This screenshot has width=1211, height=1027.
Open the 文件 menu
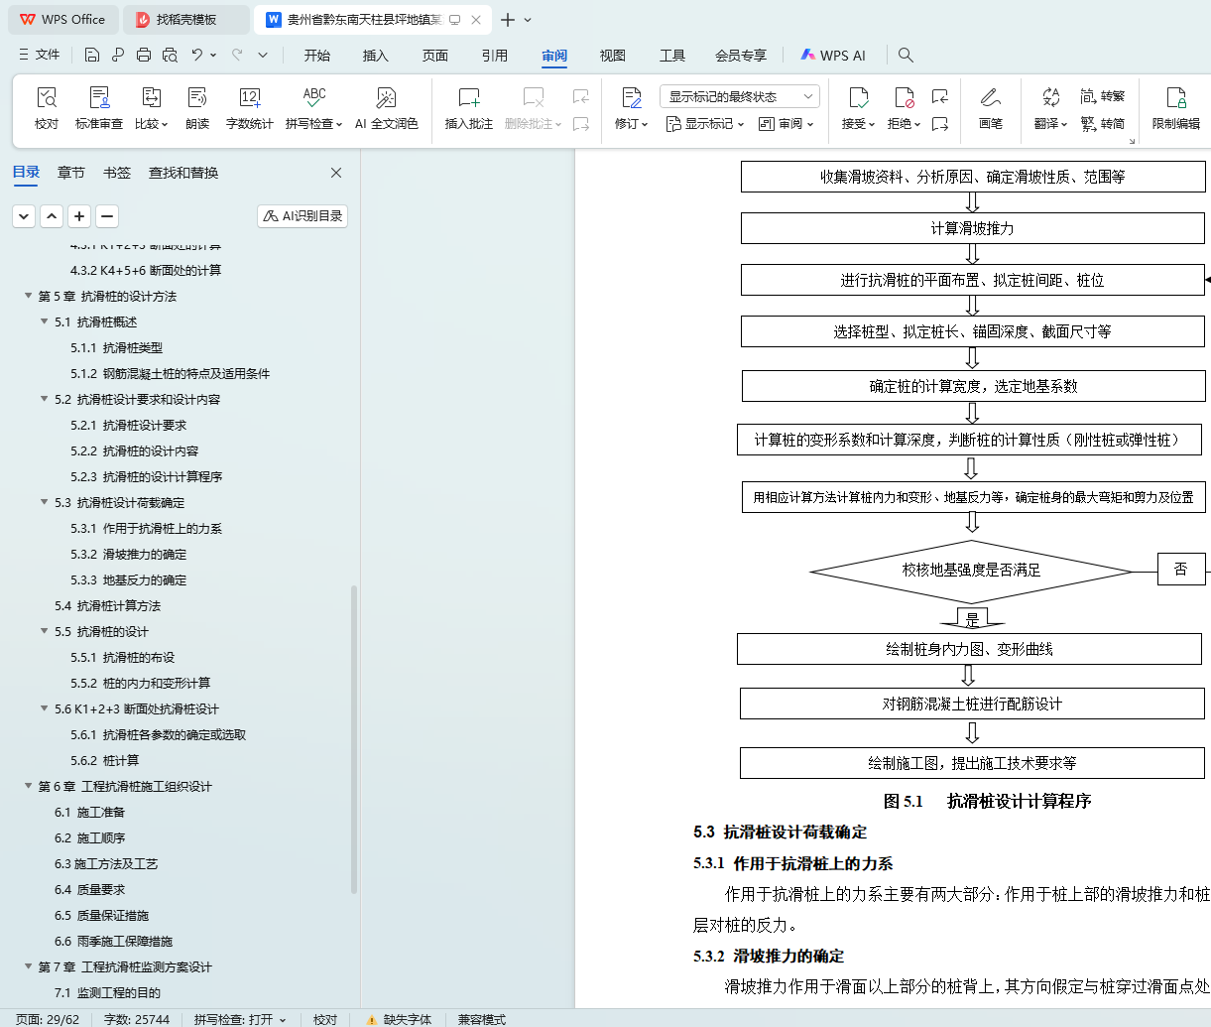click(39, 55)
